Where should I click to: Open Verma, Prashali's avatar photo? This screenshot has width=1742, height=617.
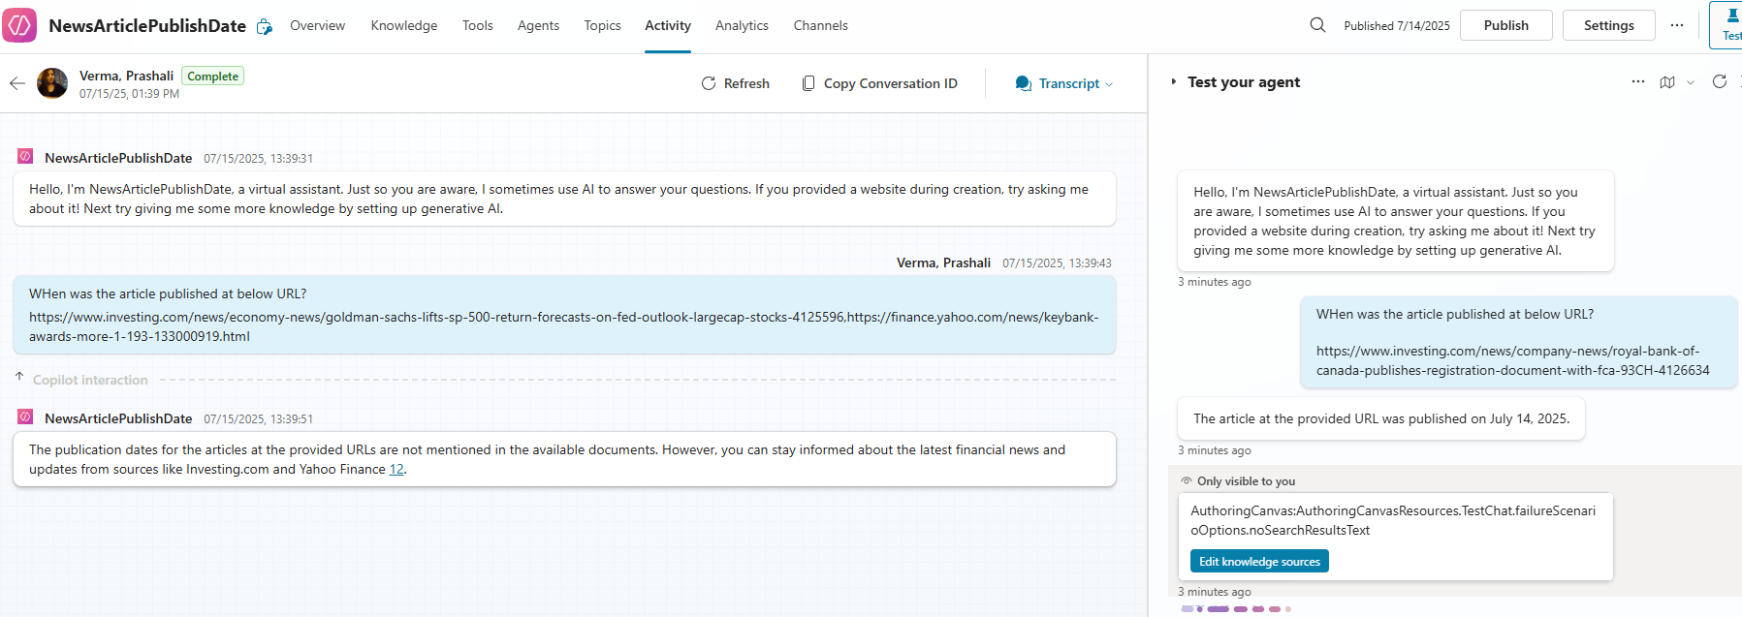(x=52, y=83)
